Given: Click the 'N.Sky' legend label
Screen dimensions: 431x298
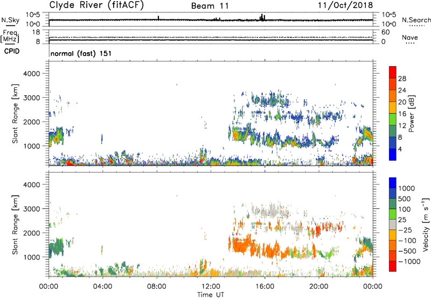Looking at the screenshot, I should point(10,20).
